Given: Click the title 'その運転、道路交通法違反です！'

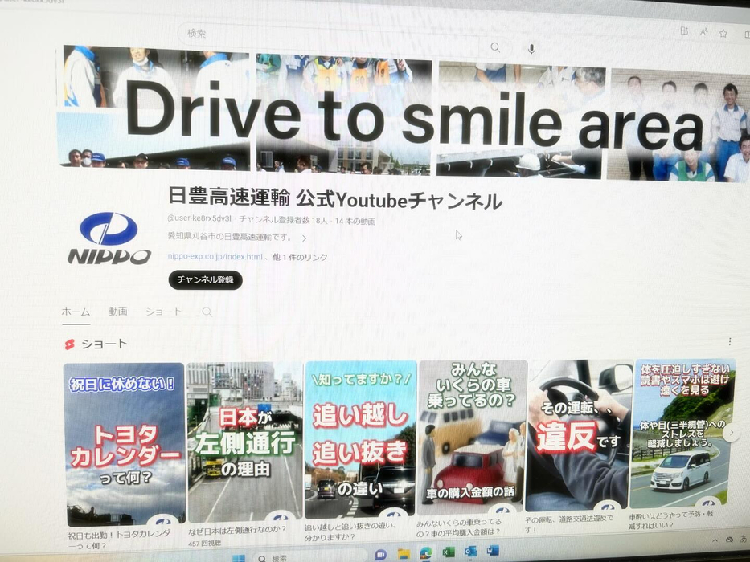Looking at the screenshot, I should [568, 523].
